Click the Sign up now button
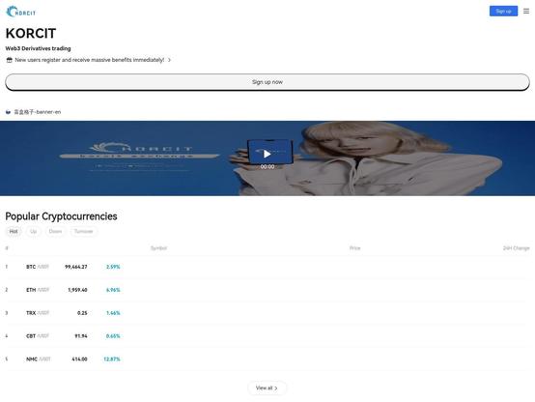Image resolution: width=535 pixels, height=402 pixels. pos(267,82)
